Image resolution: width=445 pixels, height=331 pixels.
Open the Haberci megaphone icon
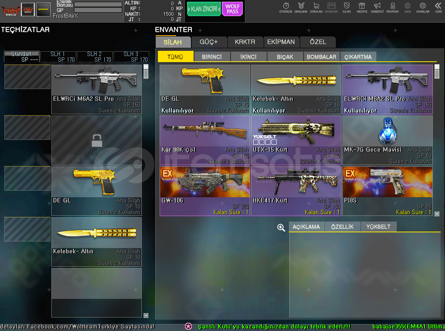click(377, 7)
